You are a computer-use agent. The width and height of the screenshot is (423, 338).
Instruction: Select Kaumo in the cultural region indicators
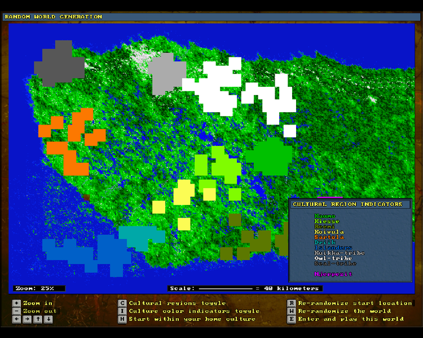(x=325, y=216)
